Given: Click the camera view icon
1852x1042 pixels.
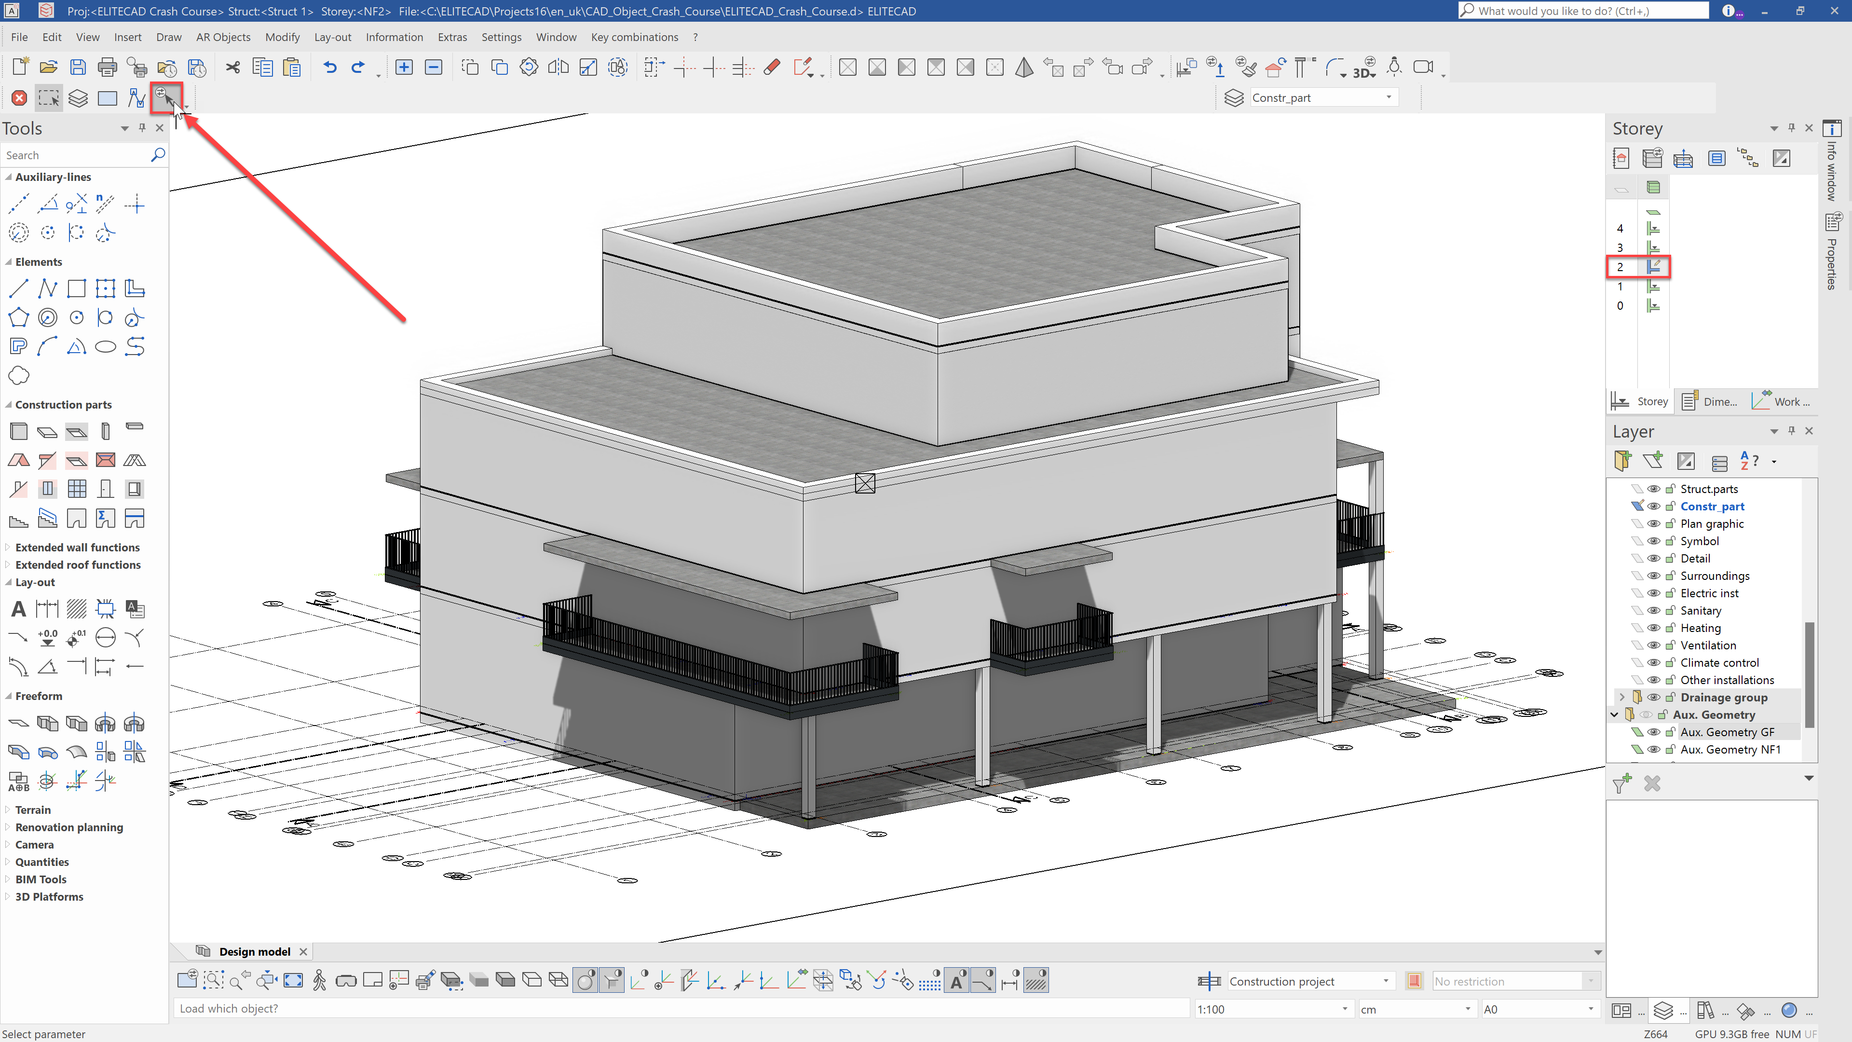Looking at the screenshot, I should click(x=1423, y=66).
